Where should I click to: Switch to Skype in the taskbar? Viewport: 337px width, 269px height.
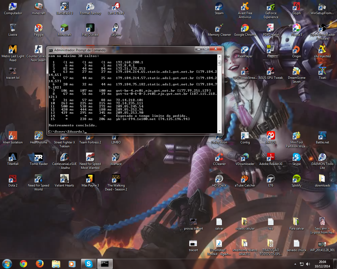pos(89,264)
